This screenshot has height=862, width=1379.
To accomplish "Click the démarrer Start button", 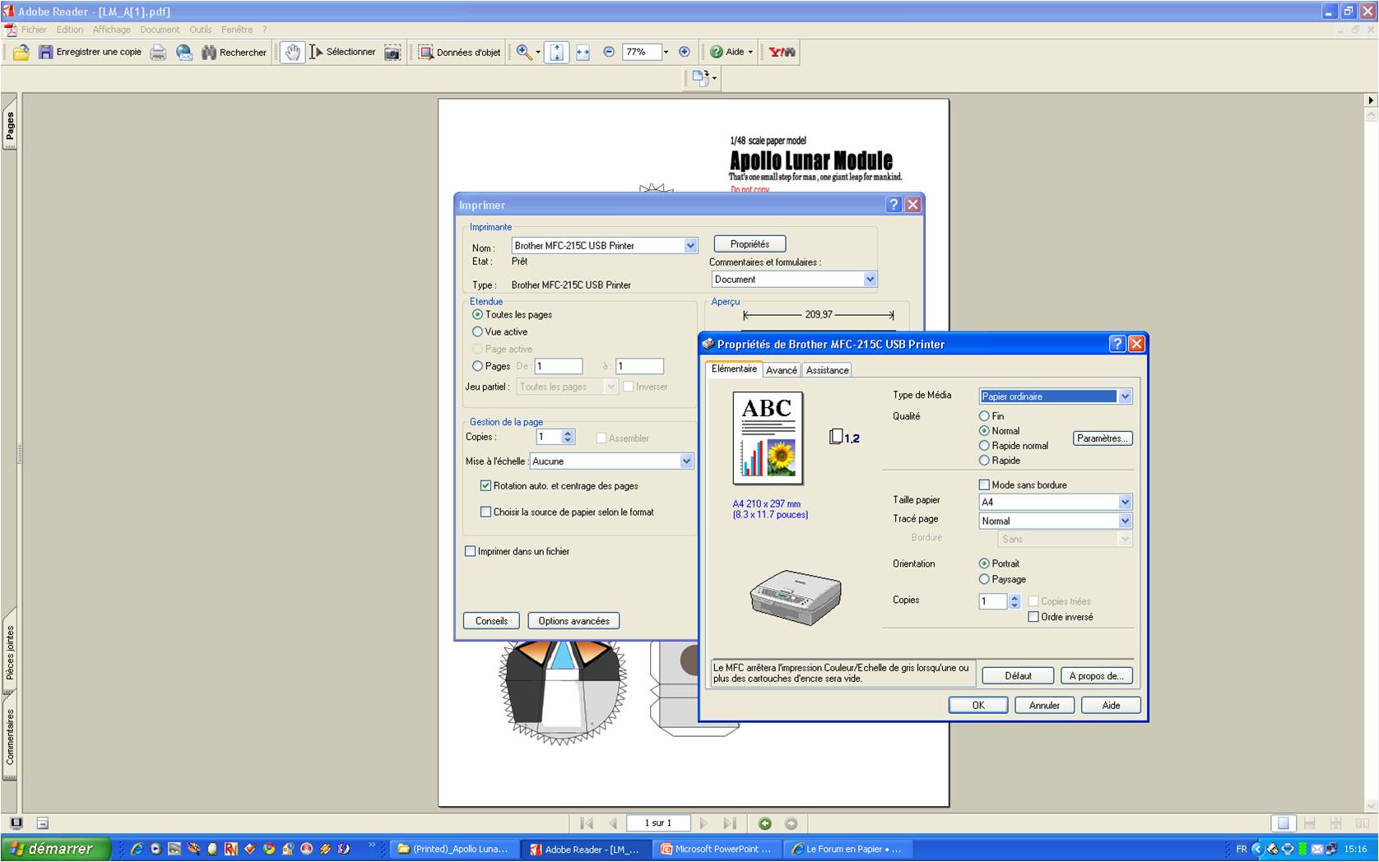I will tap(54, 849).
